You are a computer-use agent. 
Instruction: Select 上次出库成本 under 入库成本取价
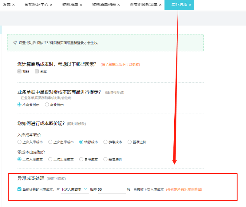(50, 142)
